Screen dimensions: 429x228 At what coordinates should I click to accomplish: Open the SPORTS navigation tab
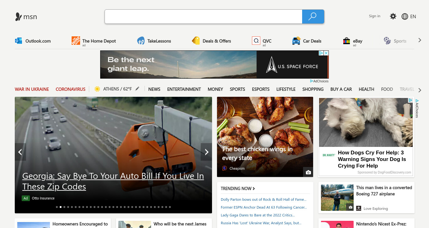point(237,89)
